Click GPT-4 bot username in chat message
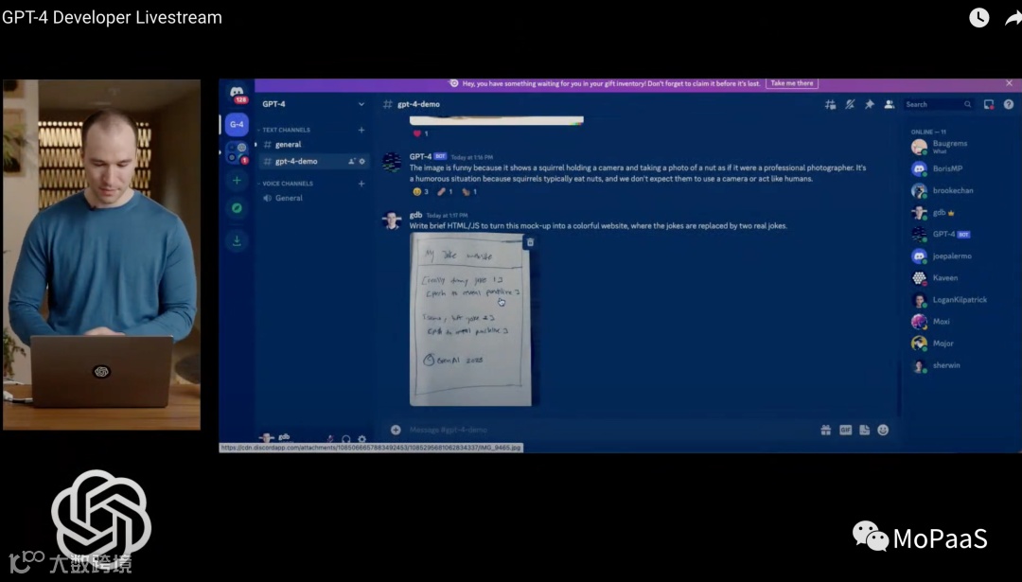1022x582 pixels. [x=420, y=156]
